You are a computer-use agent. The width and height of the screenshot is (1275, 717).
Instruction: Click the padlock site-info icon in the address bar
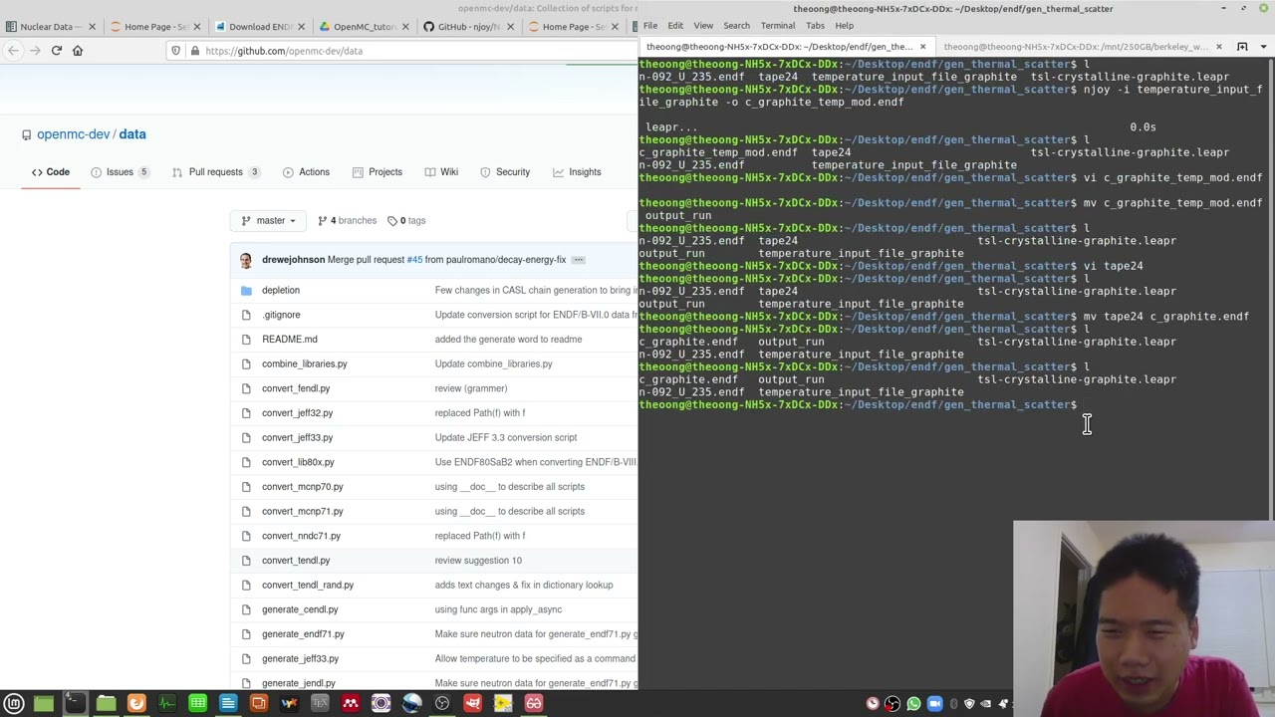pos(194,51)
